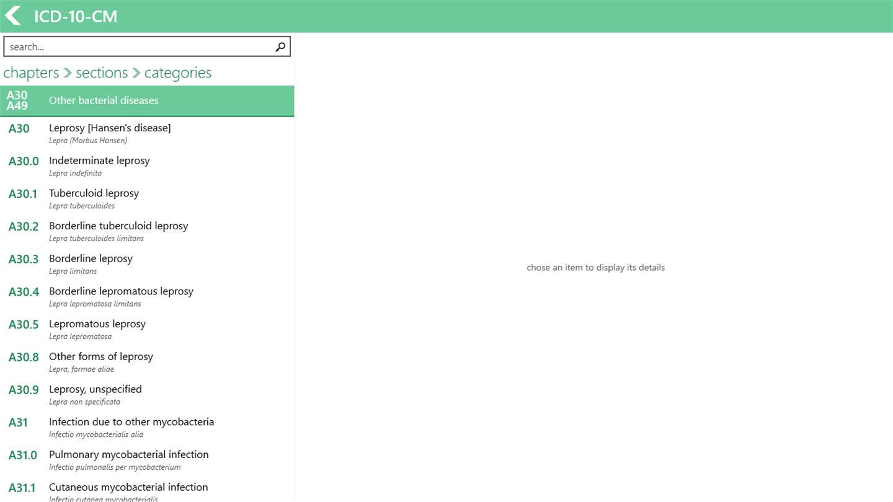Select A30.3 Borderline leprosy

[x=147, y=264]
